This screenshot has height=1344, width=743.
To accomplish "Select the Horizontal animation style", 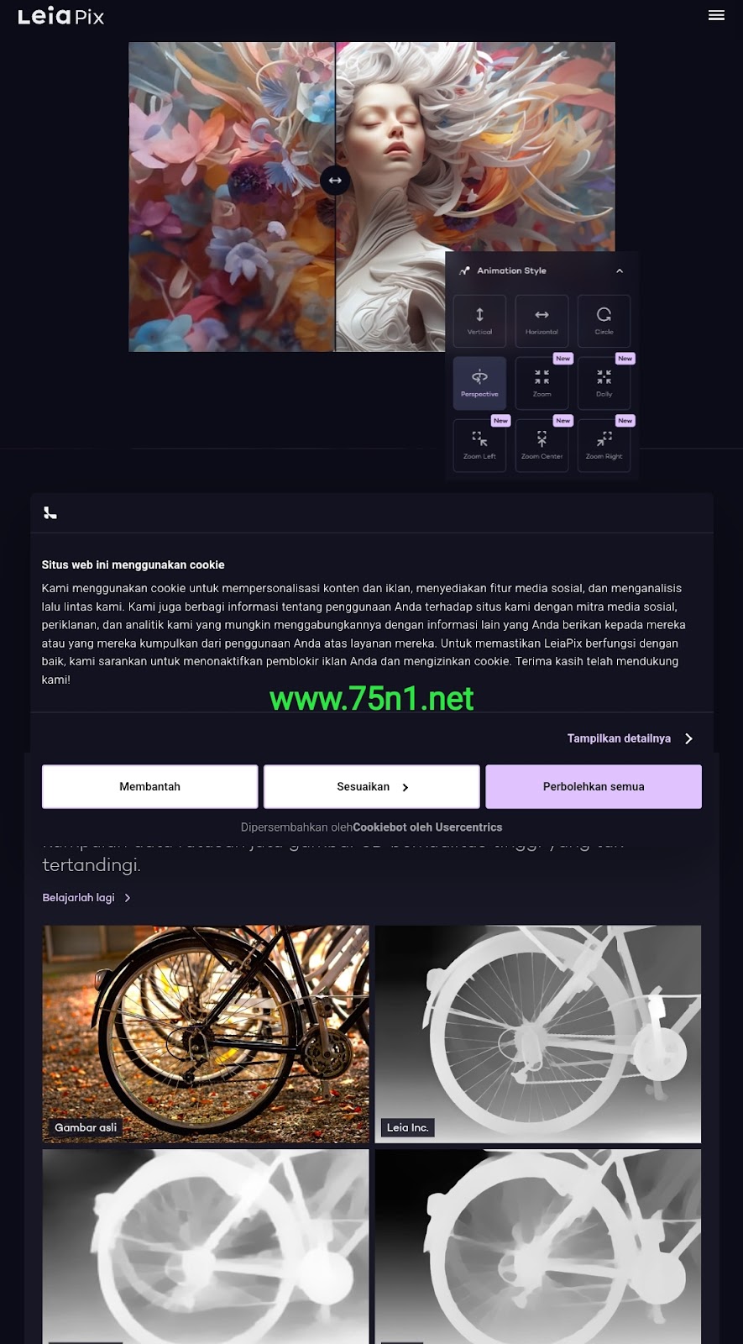I will 542,321.
